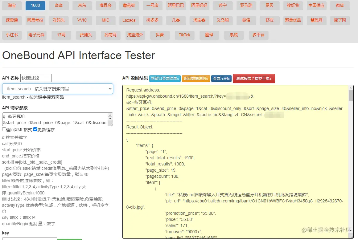The height and width of the screenshot is (240, 358).
Task: Select the 微店 tab
Action: (340, 6)
